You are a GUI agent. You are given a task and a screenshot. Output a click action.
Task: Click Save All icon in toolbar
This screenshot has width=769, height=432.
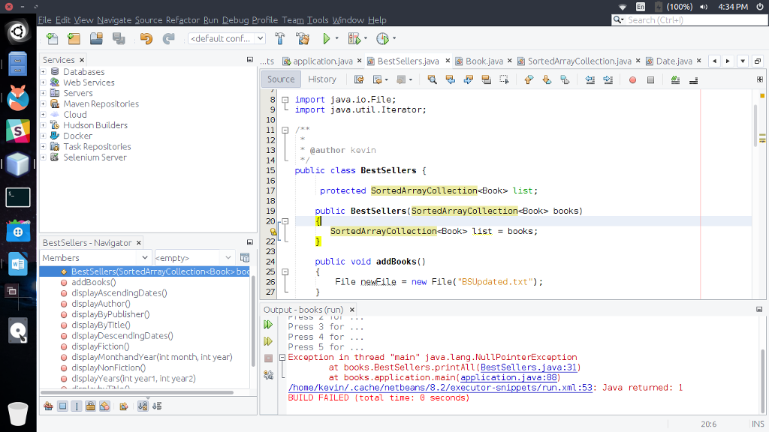coord(119,38)
